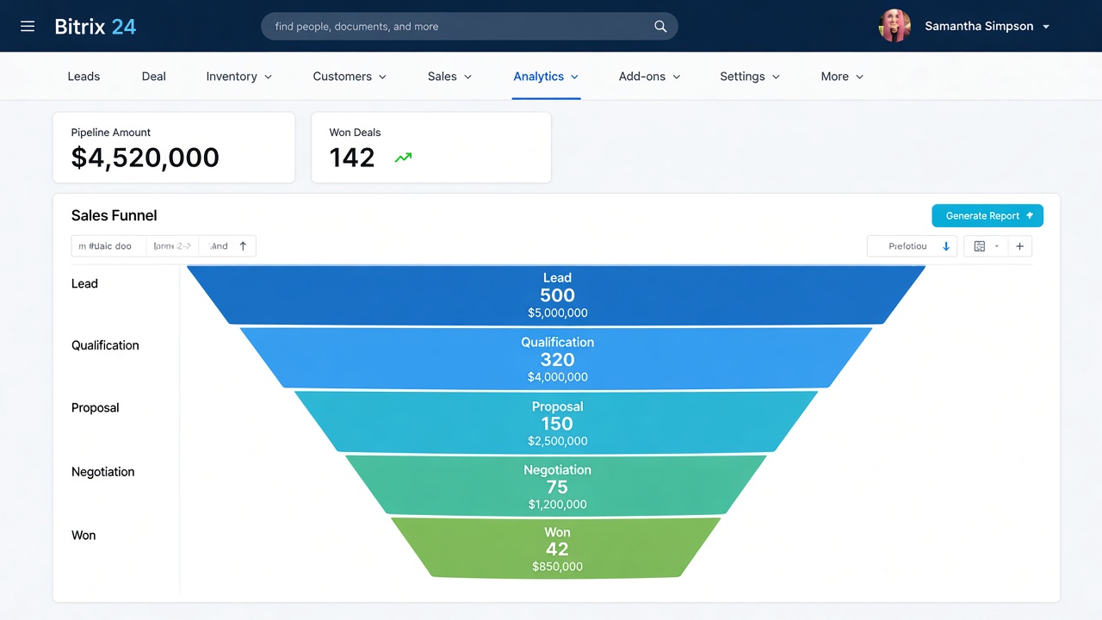1102x620 pixels.
Task: Go to the Leads tab
Action: (84, 77)
